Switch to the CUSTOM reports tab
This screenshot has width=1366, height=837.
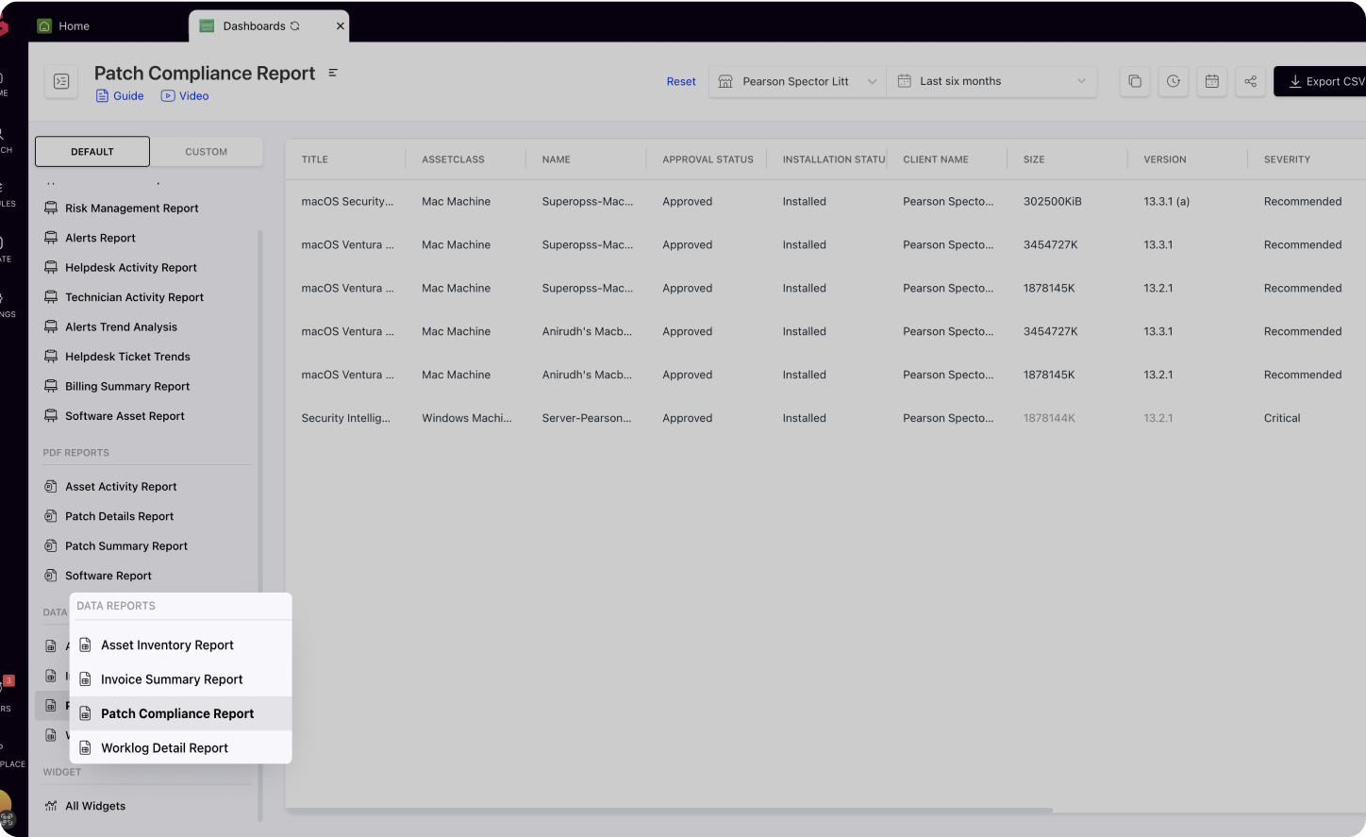click(x=206, y=151)
